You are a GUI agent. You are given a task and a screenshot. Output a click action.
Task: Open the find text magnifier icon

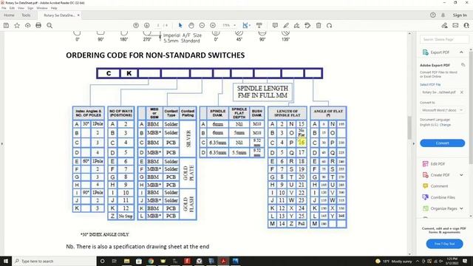pyautogui.click(x=50, y=26)
